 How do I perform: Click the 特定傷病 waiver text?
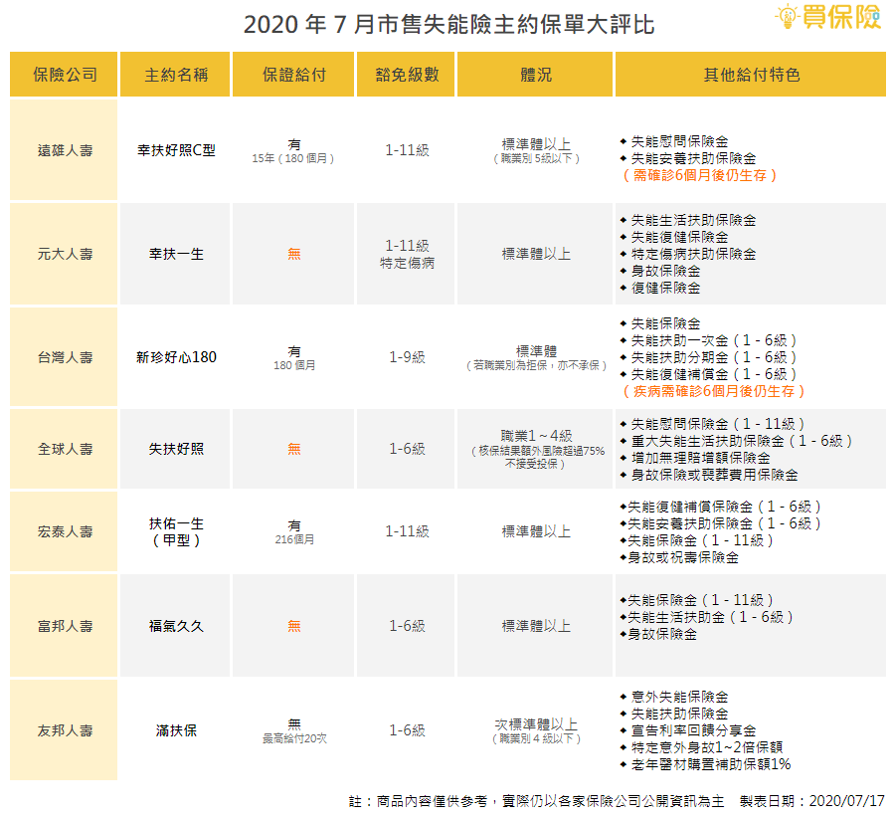click(x=407, y=263)
